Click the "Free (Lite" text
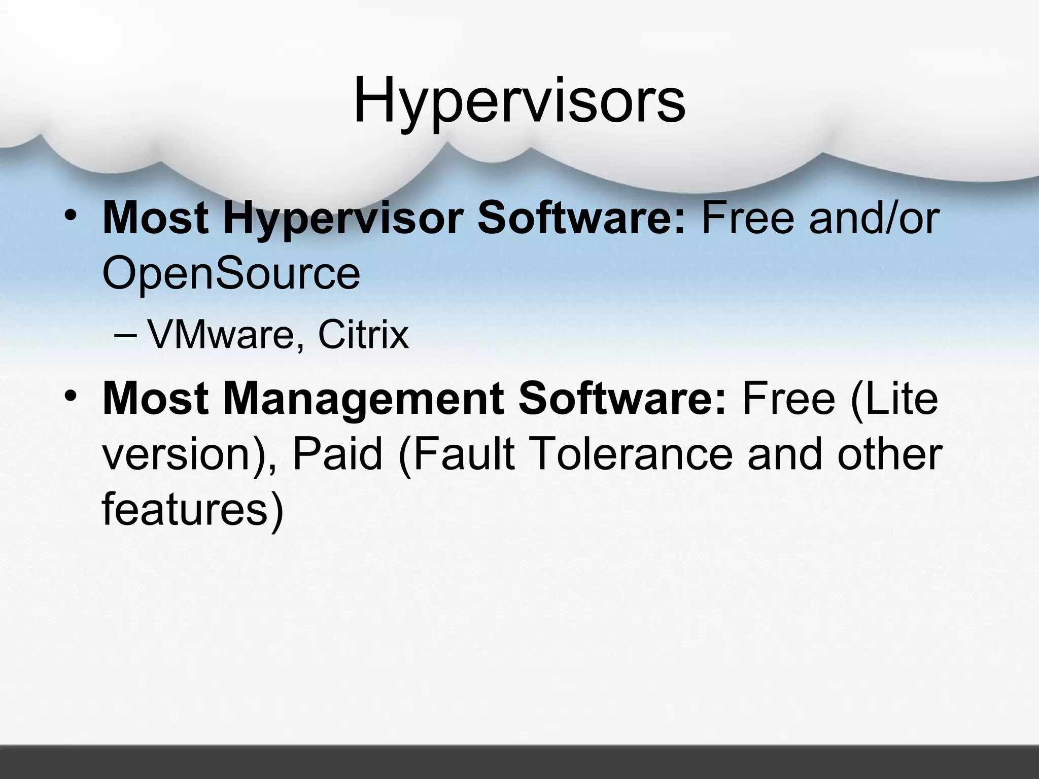Screen dimensions: 1039x779 pos(840,399)
